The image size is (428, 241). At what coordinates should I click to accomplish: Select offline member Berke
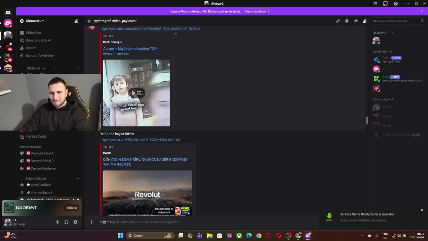[x=398, y=126]
